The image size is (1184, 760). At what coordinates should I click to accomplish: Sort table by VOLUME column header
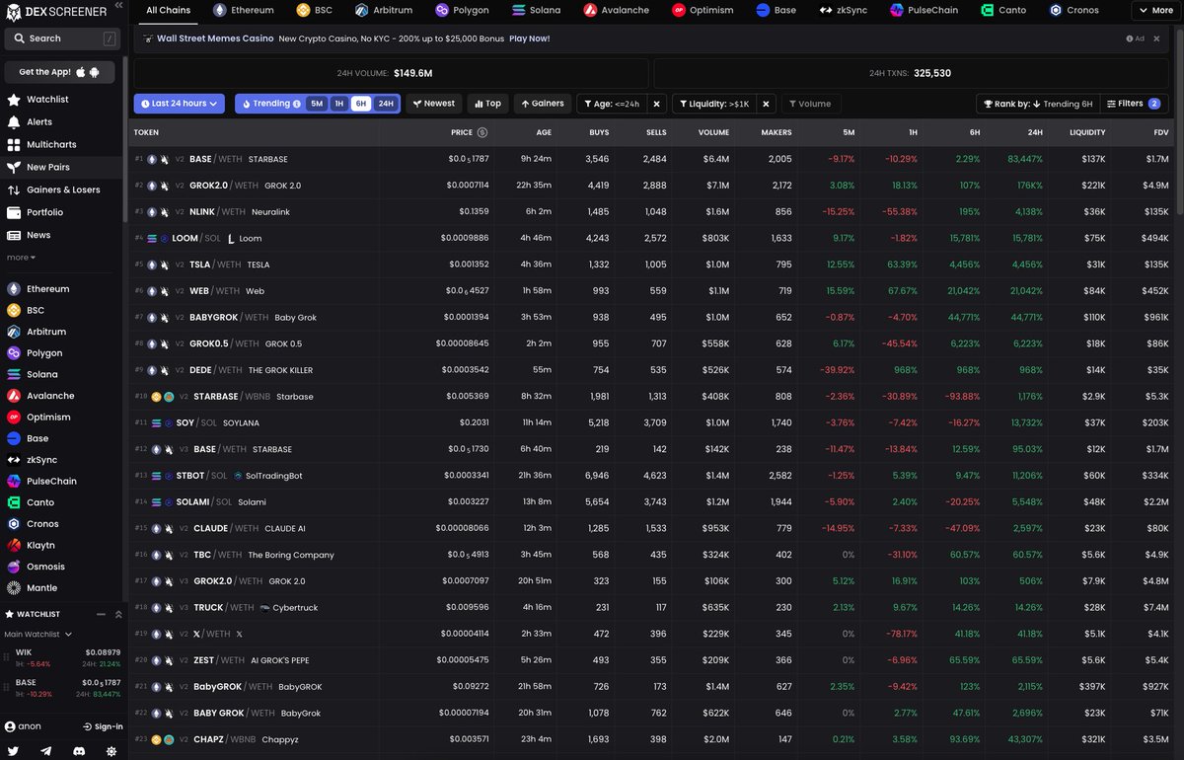(713, 132)
